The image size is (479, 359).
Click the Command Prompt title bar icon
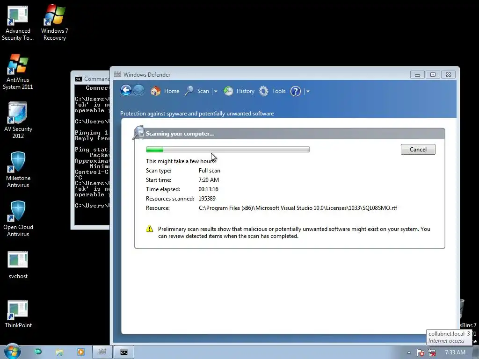[79, 79]
